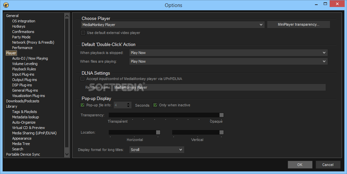Select Library category in tree
This screenshot has width=347, height=174.
tap(11, 106)
